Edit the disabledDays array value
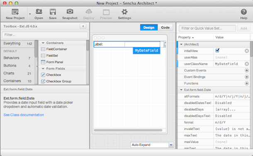Viewport: 253px width, 156px height. click(x=232, y=110)
